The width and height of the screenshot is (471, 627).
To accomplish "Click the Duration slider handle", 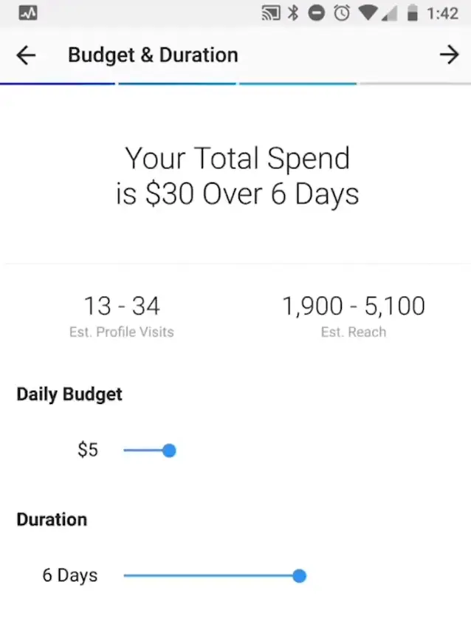I will click(299, 576).
